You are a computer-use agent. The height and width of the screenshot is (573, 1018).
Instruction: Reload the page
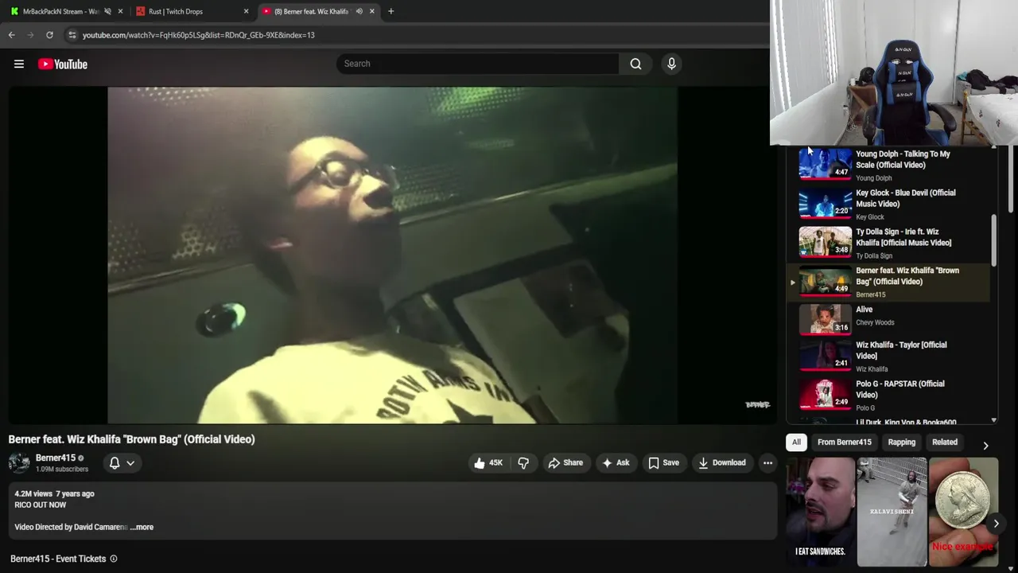coord(49,35)
